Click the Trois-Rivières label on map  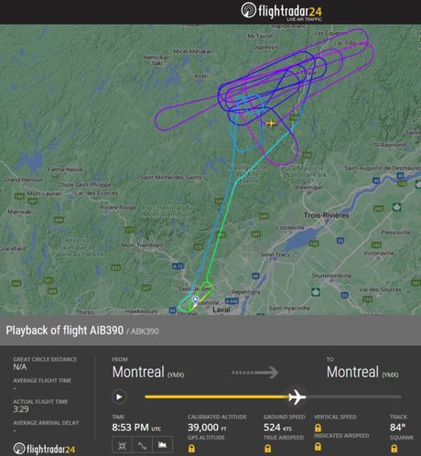point(326,215)
